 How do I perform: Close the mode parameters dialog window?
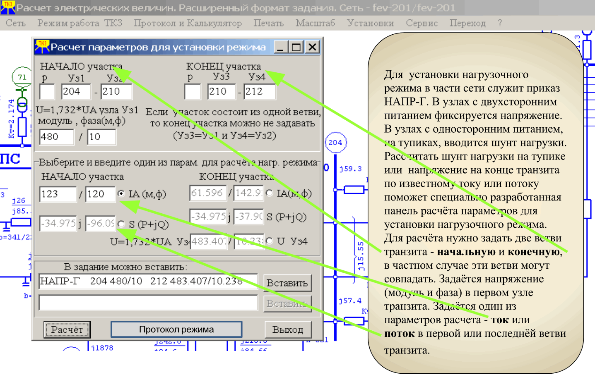coord(312,47)
